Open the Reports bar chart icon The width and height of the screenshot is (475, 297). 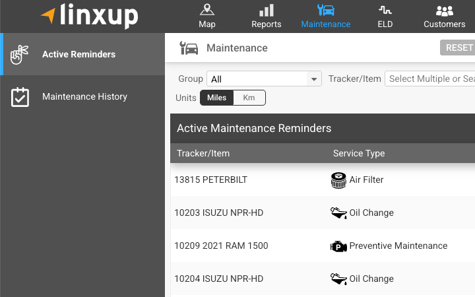tap(267, 11)
